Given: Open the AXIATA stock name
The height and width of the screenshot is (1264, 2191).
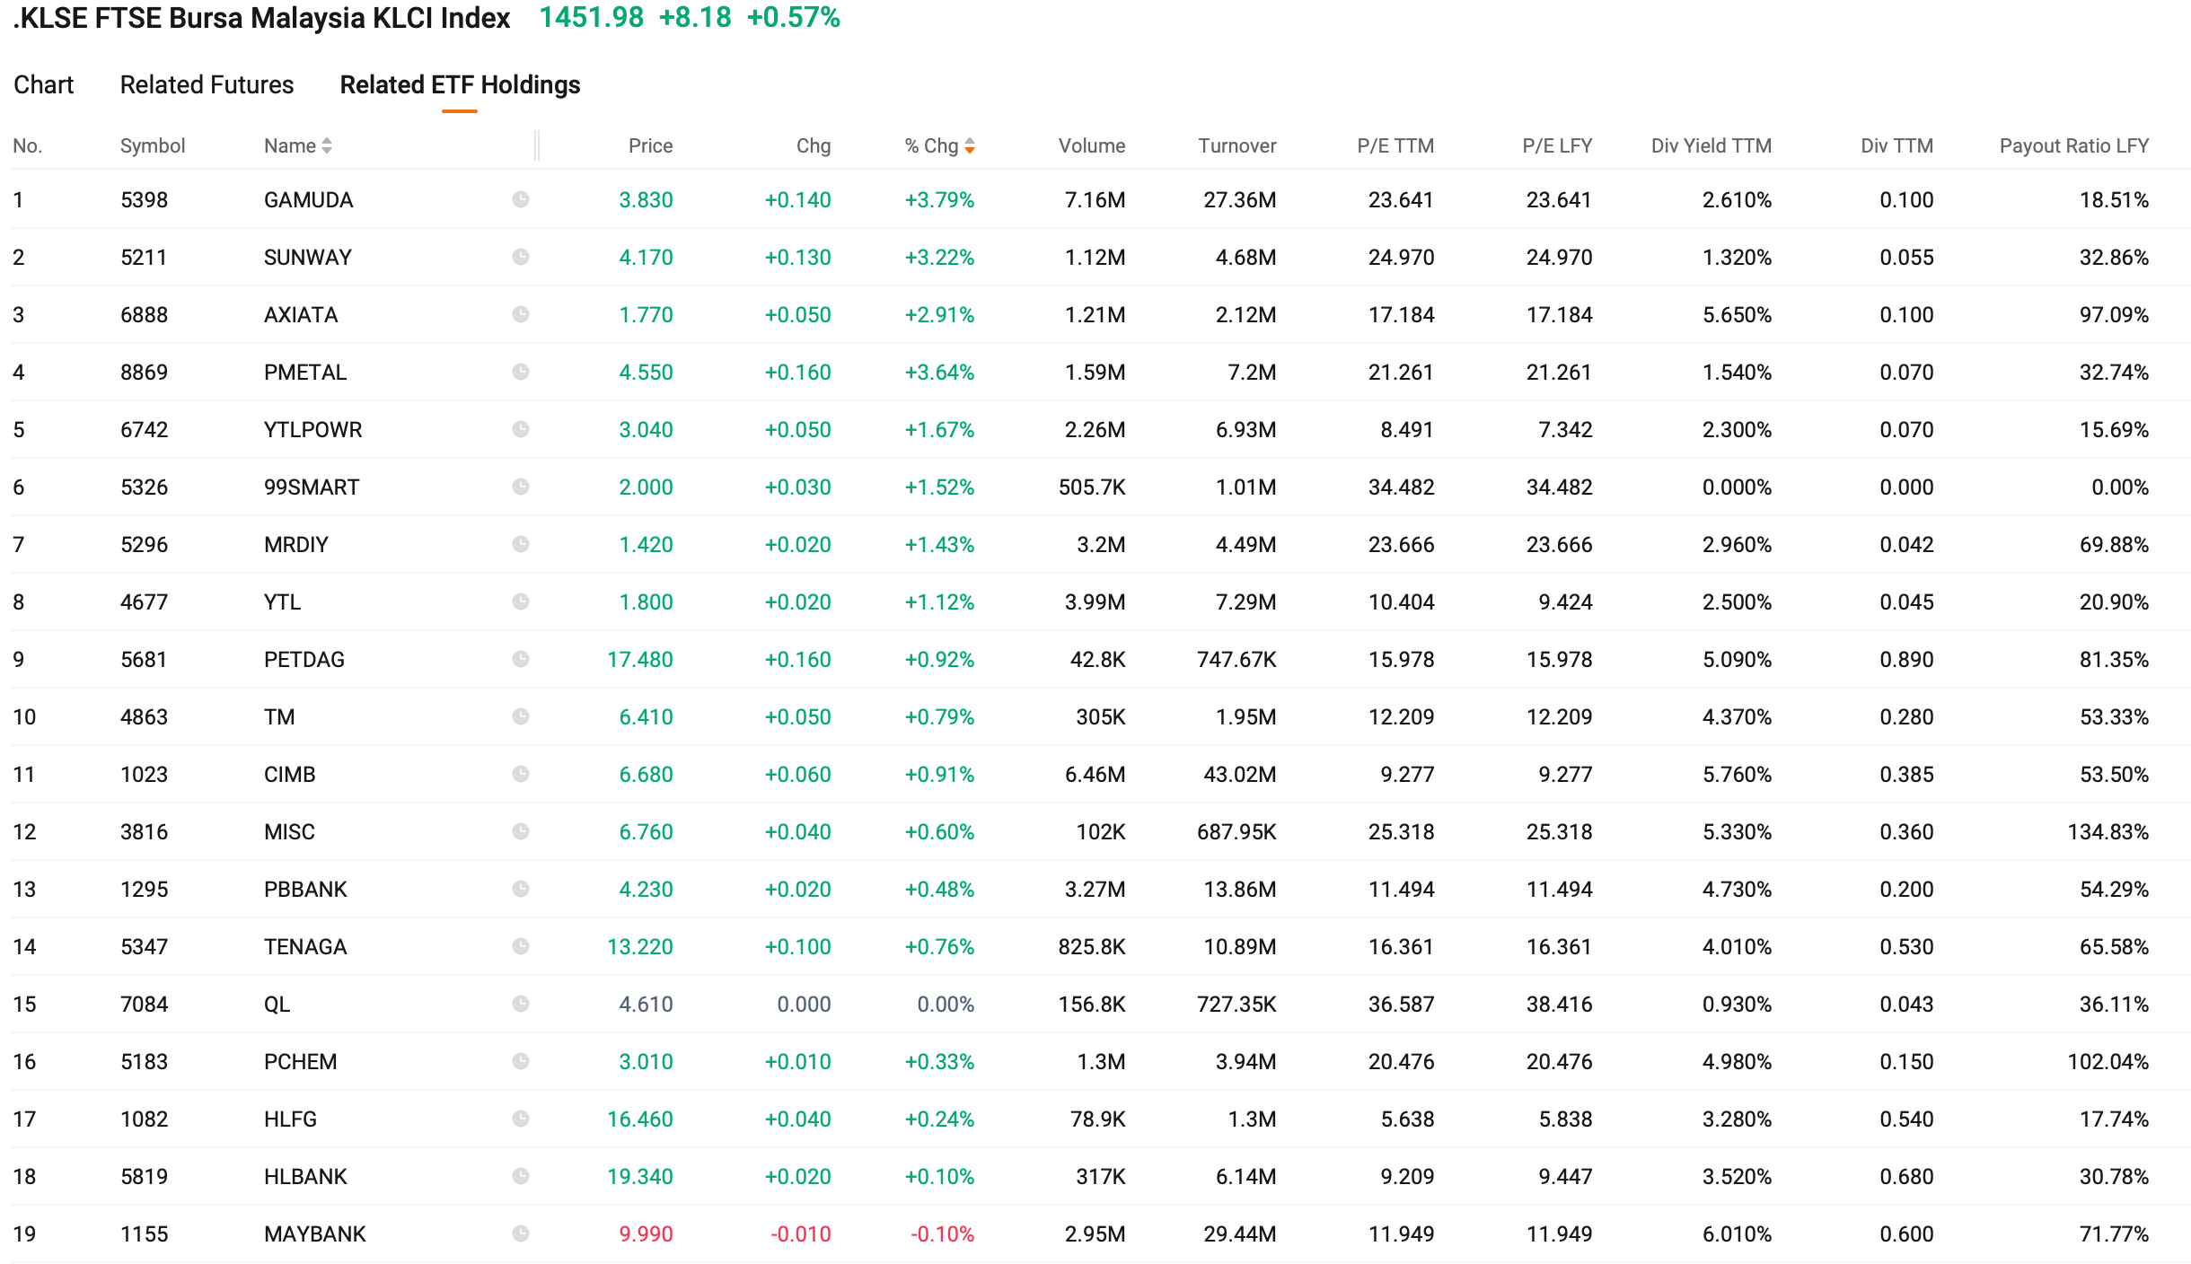Looking at the screenshot, I should 301,314.
